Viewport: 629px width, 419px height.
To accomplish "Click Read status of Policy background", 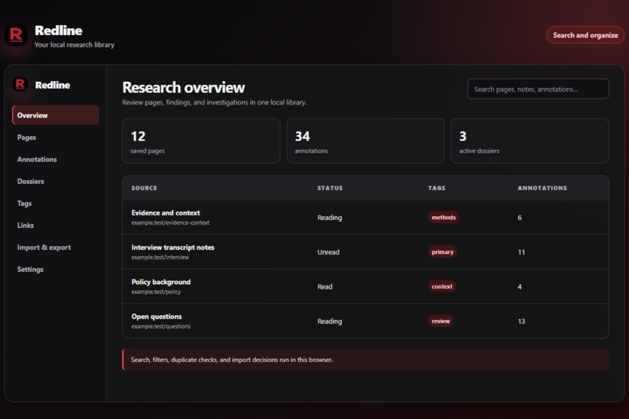I will pos(325,286).
